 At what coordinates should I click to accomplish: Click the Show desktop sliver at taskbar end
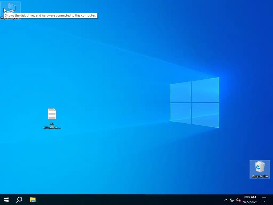[x=272, y=200]
